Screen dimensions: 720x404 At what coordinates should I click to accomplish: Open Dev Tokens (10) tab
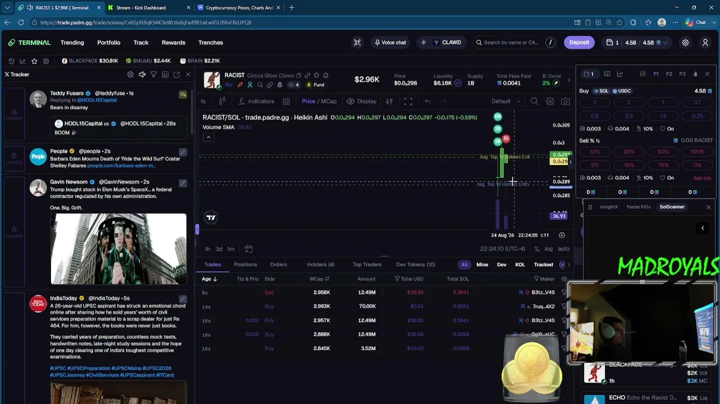click(x=415, y=265)
